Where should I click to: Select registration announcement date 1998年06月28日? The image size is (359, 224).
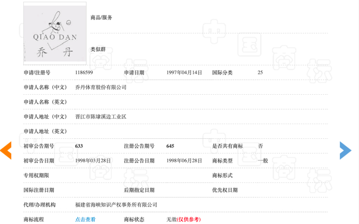[x=184, y=161]
